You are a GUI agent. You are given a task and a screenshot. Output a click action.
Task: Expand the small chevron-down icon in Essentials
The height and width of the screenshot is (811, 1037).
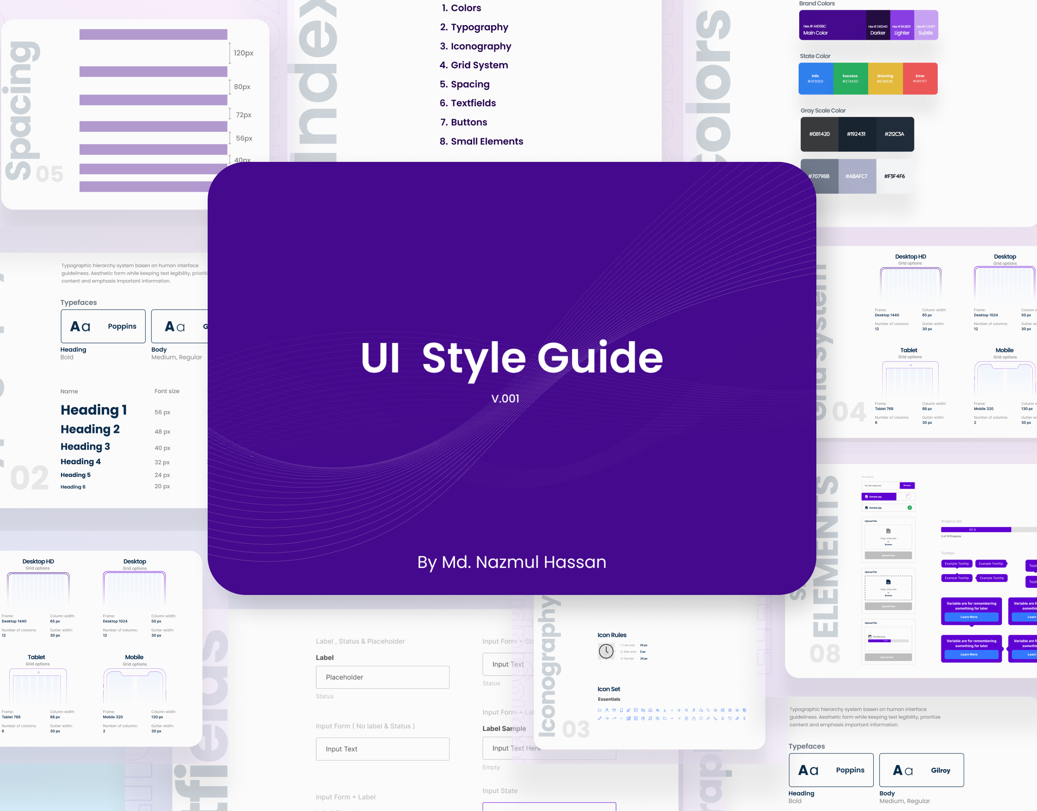coord(672,710)
